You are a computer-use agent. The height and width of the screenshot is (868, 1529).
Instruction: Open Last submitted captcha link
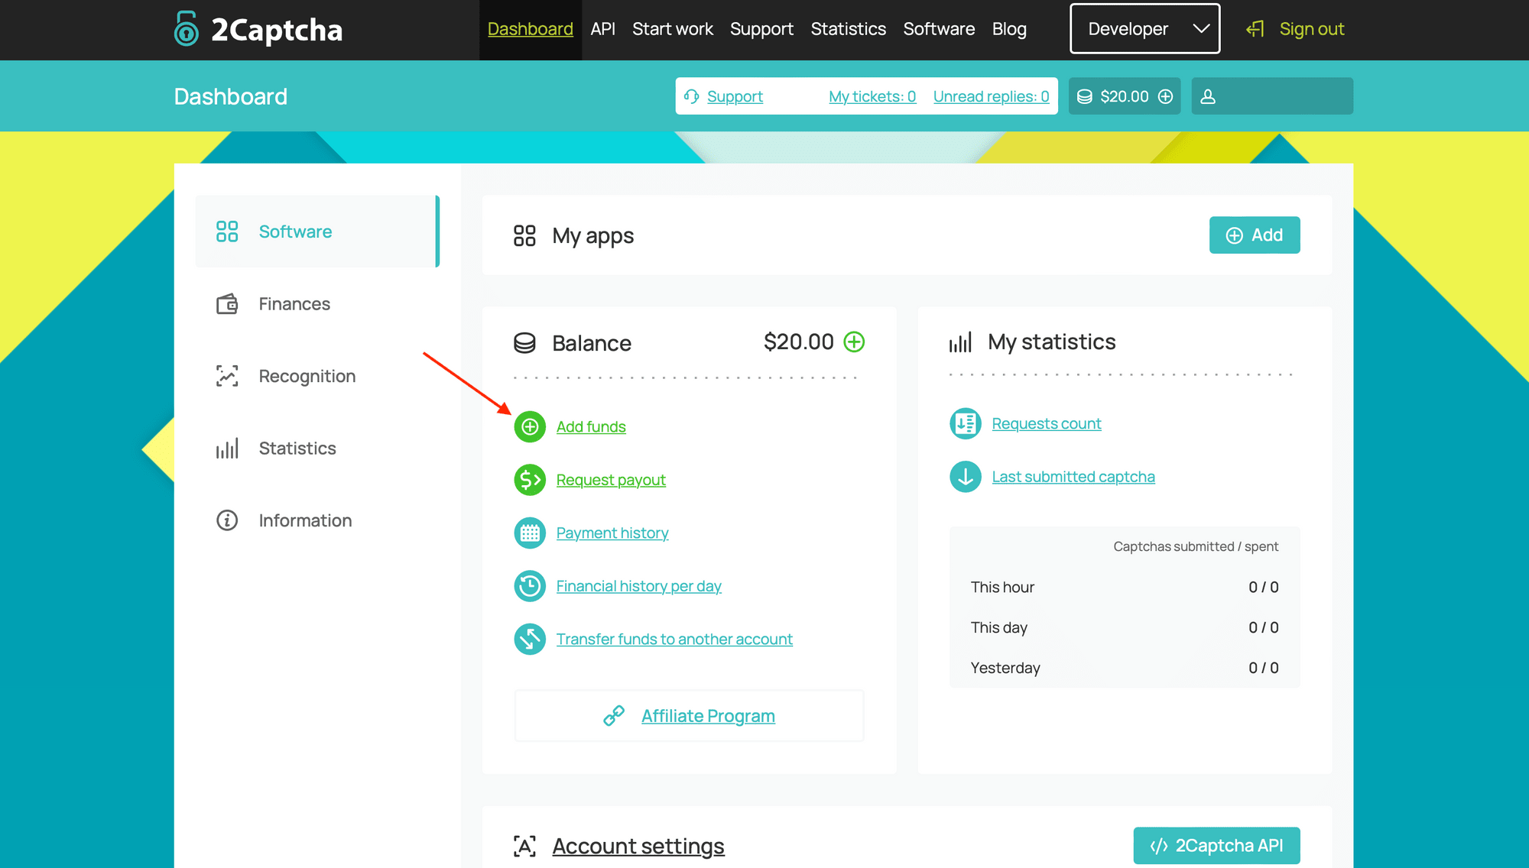point(1073,477)
